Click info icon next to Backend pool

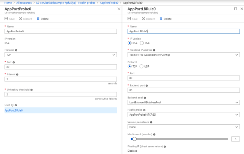pyautogui.click(x=145, y=98)
